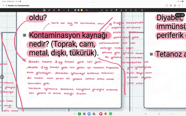Tap the word 'Diyabet,' on right page

click(170, 18)
